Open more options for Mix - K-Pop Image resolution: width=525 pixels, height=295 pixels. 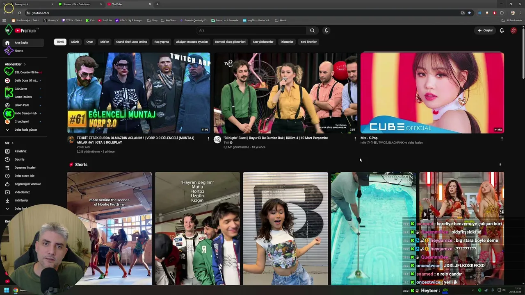[x=502, y=139]
